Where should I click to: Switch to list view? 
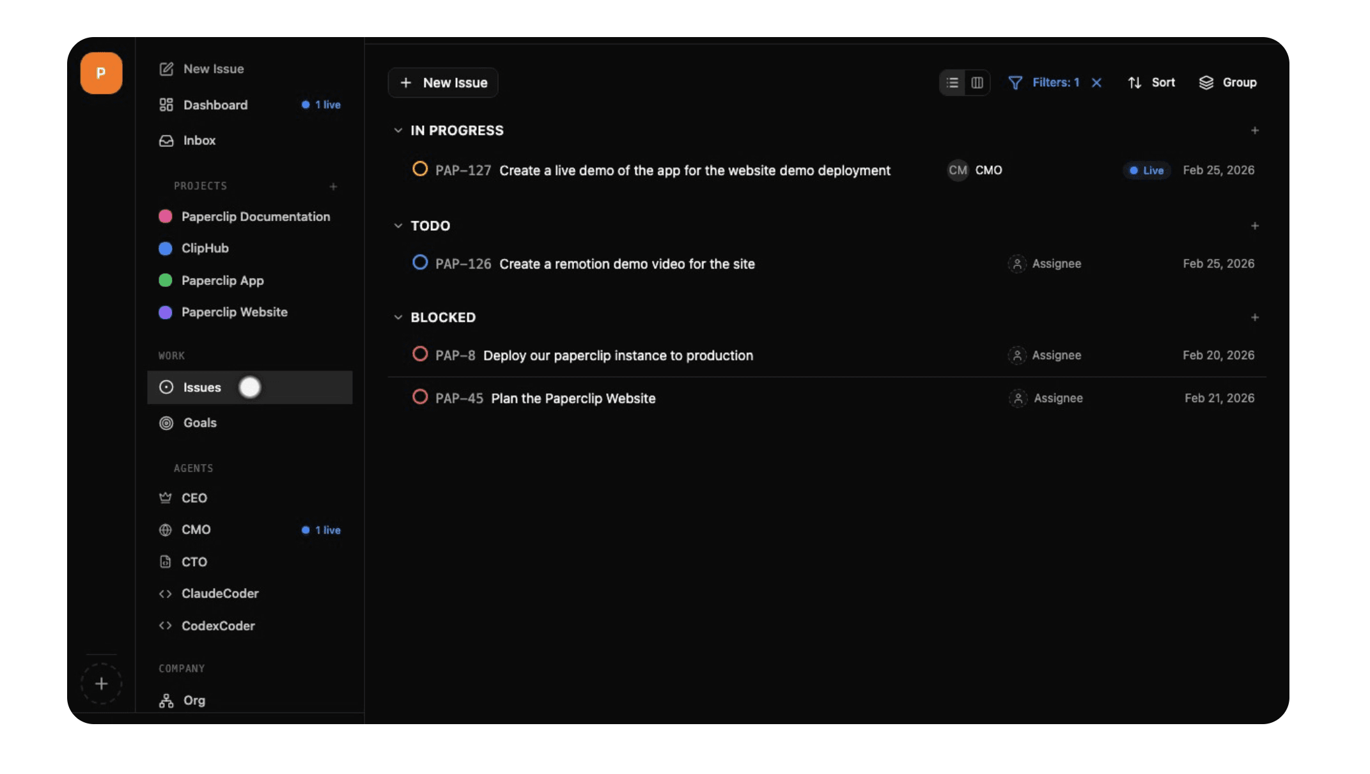[x=953, y=82]
